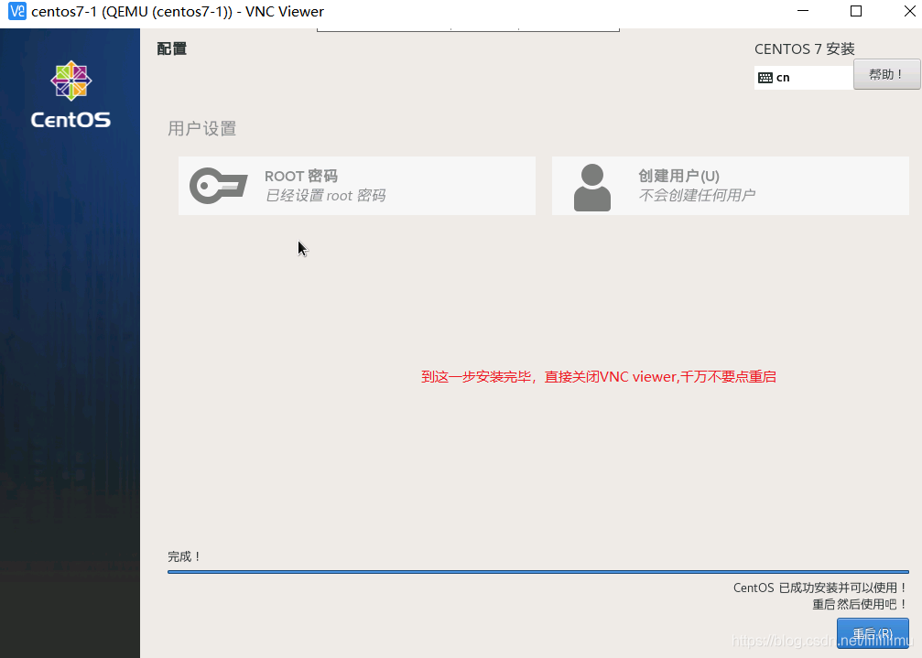Click the keyboard layout icon beside cn

tap(765, 78)
